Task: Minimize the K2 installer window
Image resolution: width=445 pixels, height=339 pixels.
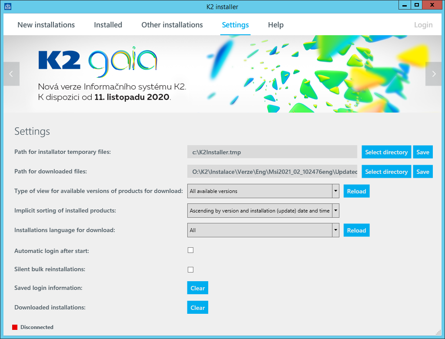Action: point(405,5)
